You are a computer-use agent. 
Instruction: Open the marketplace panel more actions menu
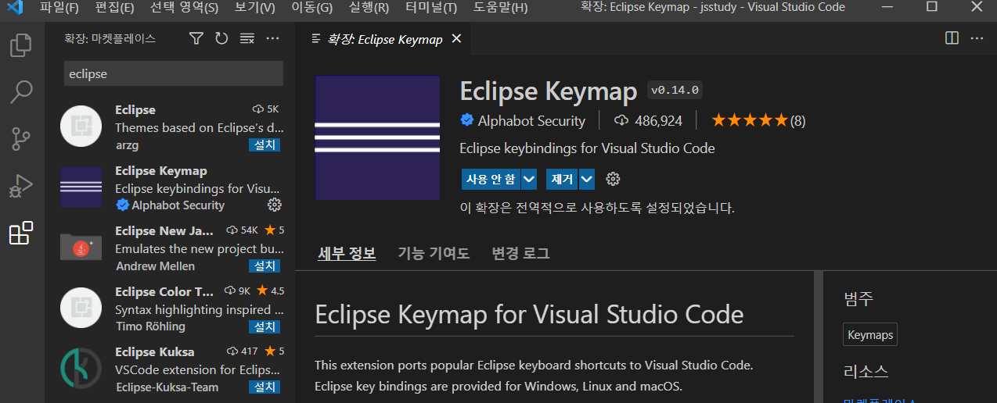tap(272, 38)
